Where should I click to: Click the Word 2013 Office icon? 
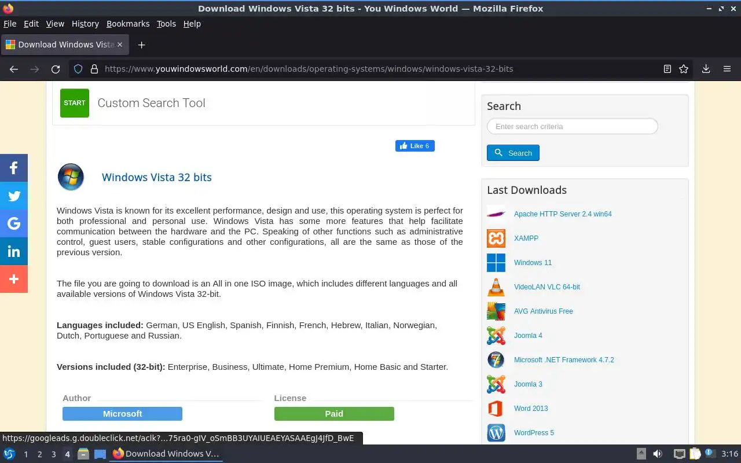point(496,409)
